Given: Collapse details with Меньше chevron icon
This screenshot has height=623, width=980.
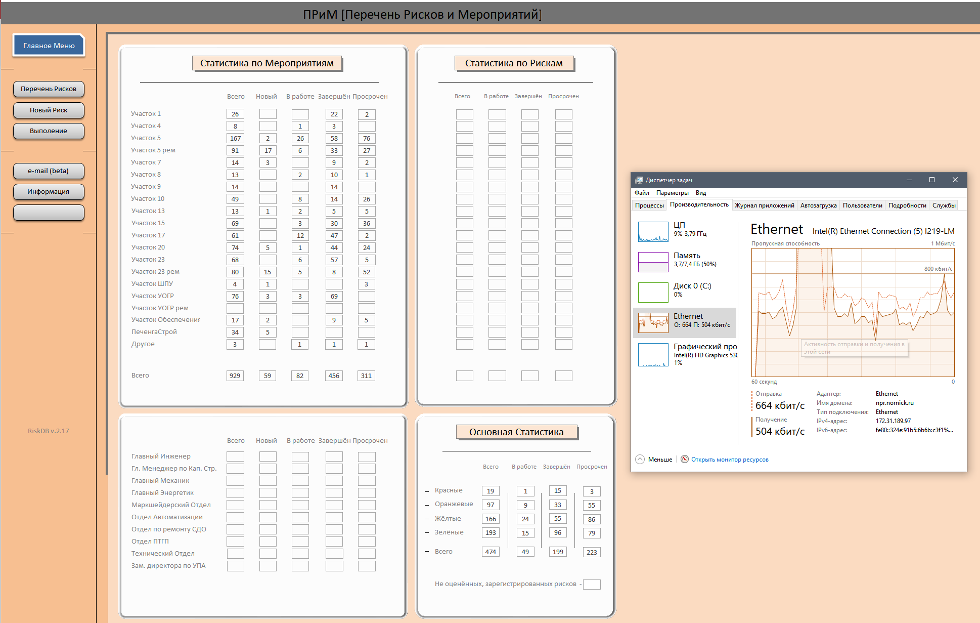Looking at the screenshot, I should click(x=640, y=460).
